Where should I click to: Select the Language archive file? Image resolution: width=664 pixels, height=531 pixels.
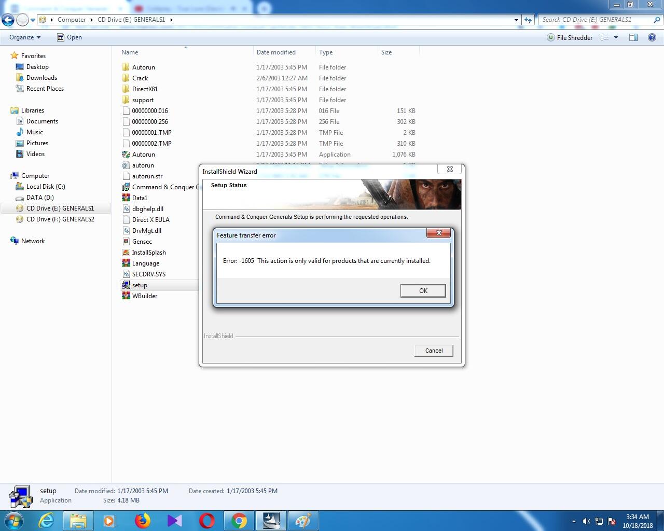(145, 263)
